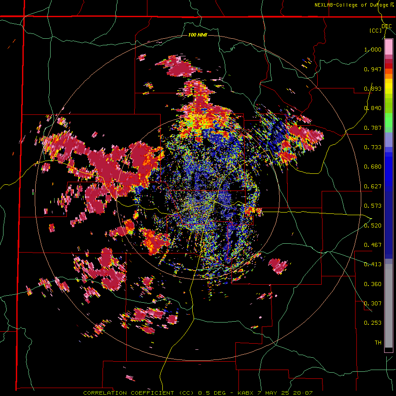Click the TH threshold legend label
This screenshot has width=396, height=396.
(x=378, y=343)
